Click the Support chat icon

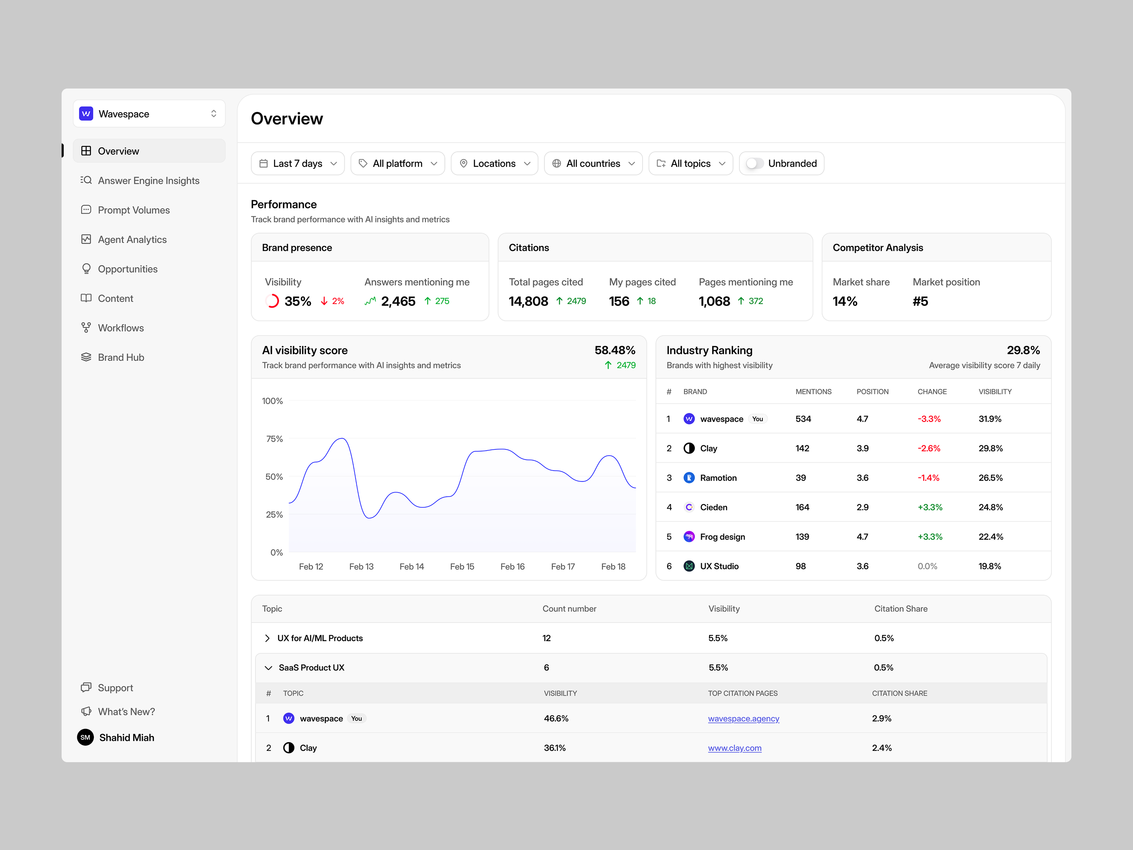(86, 687)
